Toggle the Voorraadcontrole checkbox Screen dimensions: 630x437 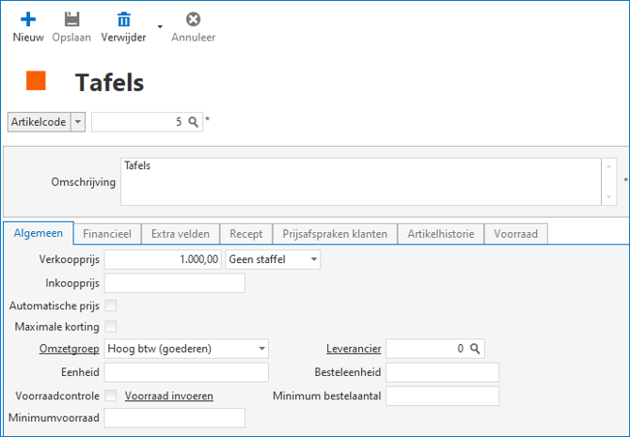[x=111, y=396]
